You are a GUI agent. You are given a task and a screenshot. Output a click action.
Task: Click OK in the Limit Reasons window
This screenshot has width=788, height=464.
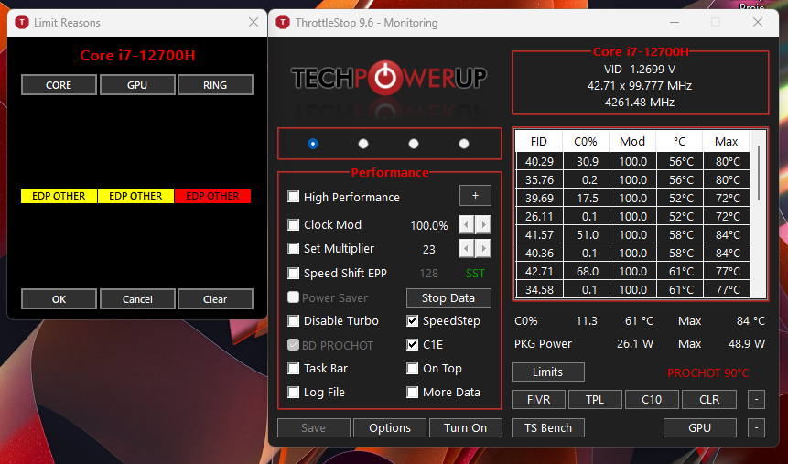(59, 299)
